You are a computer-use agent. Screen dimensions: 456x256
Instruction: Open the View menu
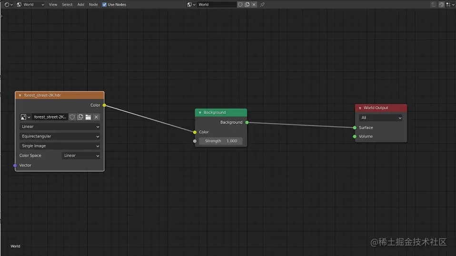point(53,4)
